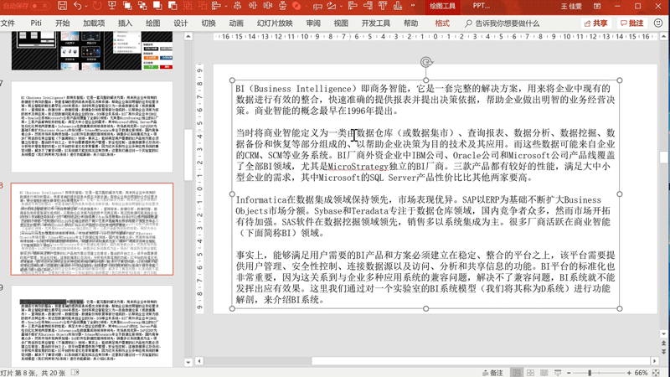Click zoom out minus icon
Viewport: 670px width, 377px height.
[569, 373]
